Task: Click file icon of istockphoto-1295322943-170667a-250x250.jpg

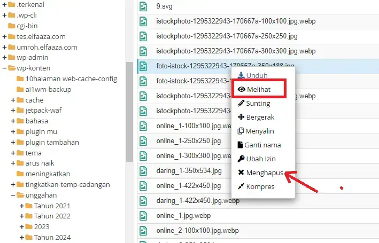Action: (x=143, y=36)
